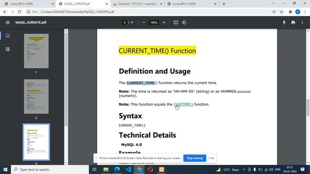This screenshot has width=310, height=174.
Task: Hide the screen sharing notice
Action: click(211, 158)
